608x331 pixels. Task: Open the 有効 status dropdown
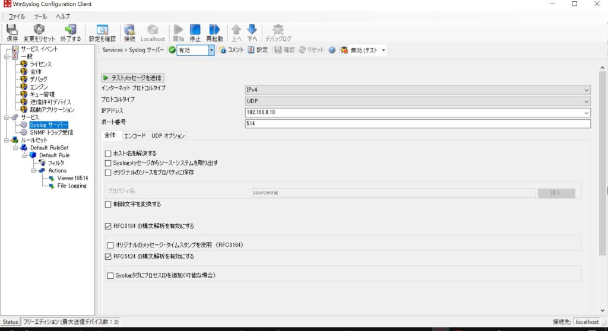tap(211, 50)
